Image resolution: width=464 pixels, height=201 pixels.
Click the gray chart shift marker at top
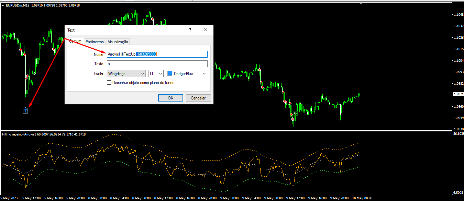point(361,3)
